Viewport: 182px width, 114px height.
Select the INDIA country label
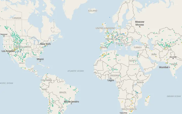[174, 64]
